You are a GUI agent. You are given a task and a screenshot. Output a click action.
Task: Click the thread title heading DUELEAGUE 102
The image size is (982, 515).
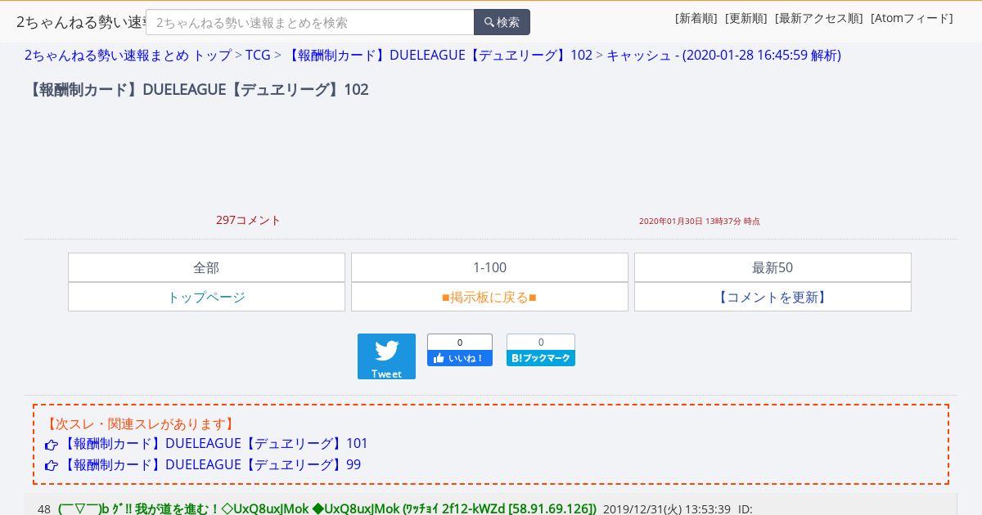tap(196, 89)
